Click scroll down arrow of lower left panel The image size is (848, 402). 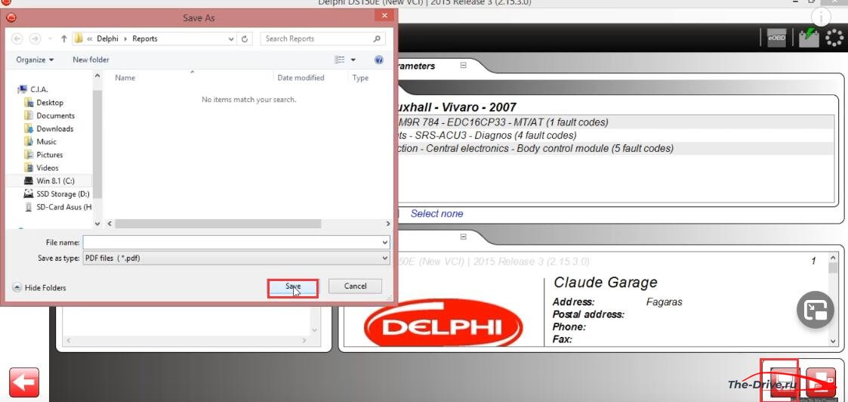(x=316, y=330)
